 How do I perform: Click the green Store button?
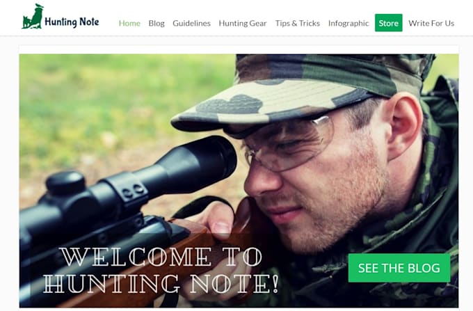(x=389, y=23)
